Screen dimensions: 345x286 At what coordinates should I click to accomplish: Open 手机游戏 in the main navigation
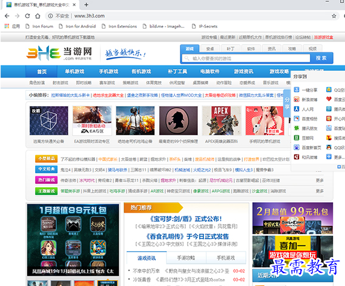108,71
